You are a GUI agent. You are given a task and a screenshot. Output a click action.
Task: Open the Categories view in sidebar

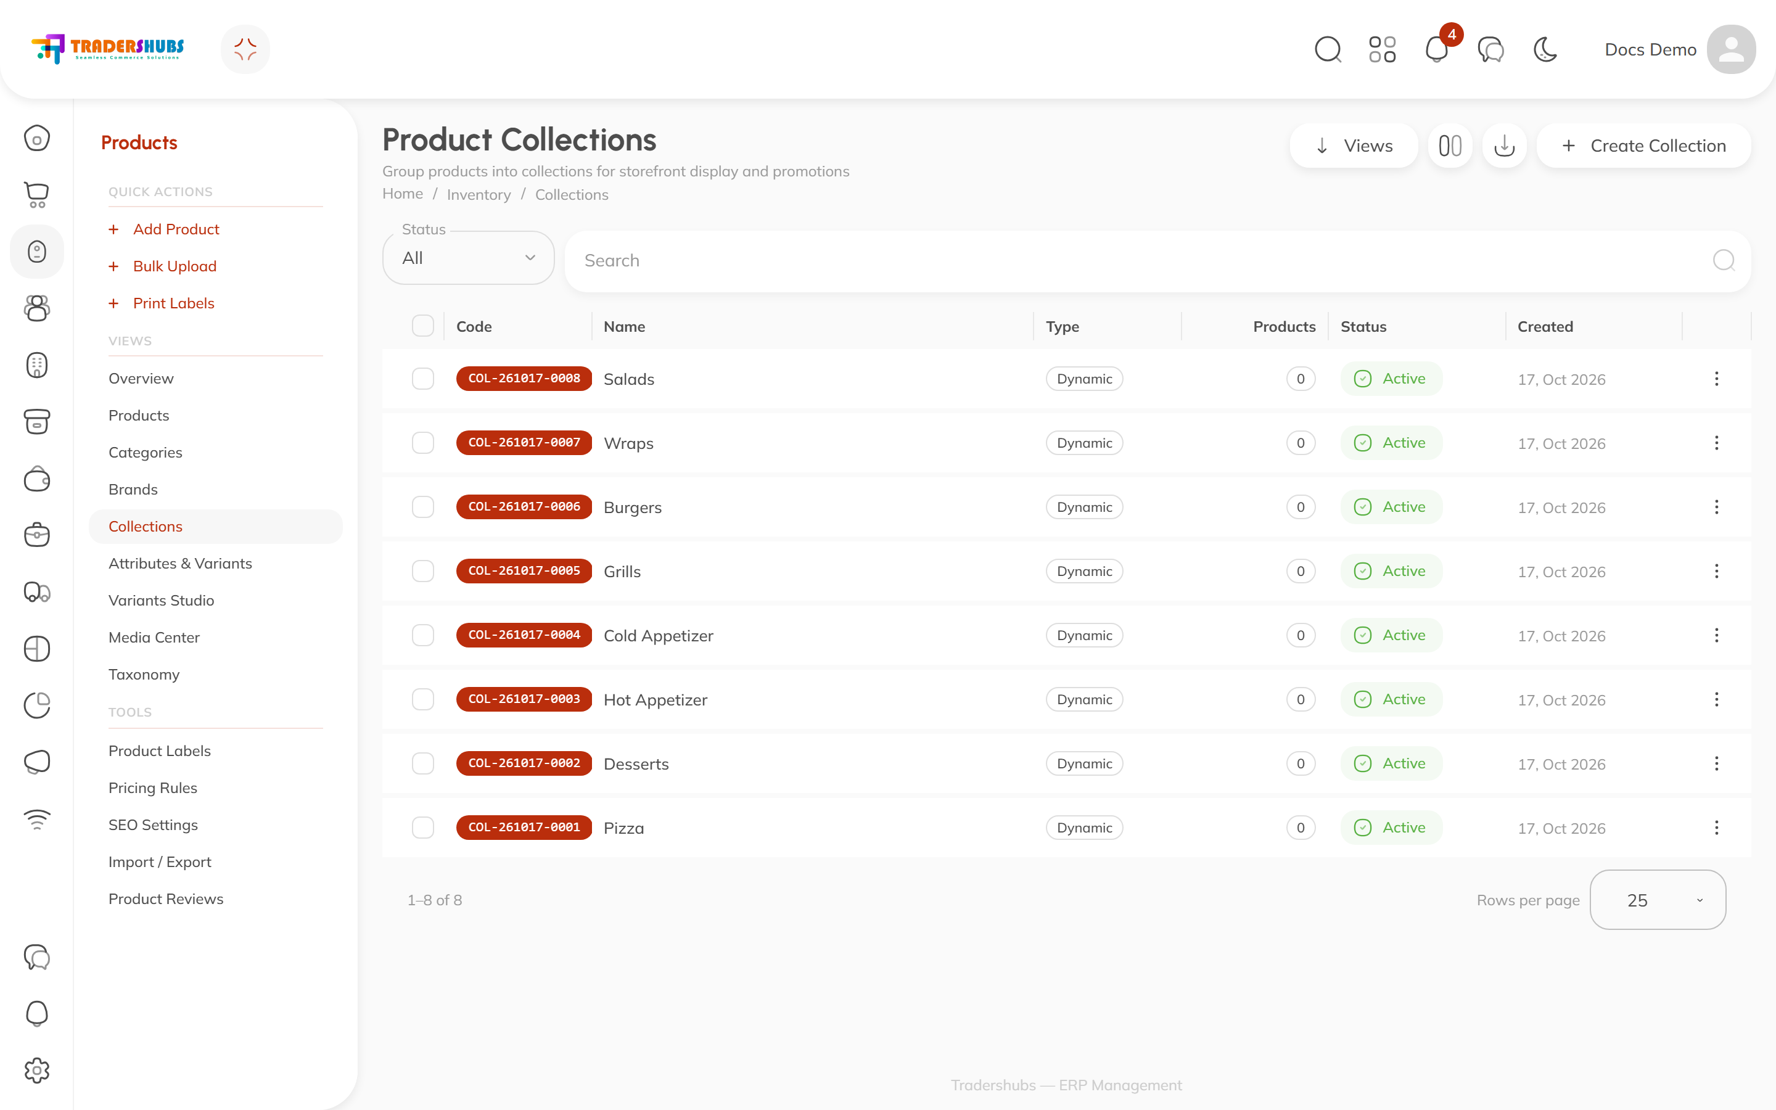[x=146, y=452]
